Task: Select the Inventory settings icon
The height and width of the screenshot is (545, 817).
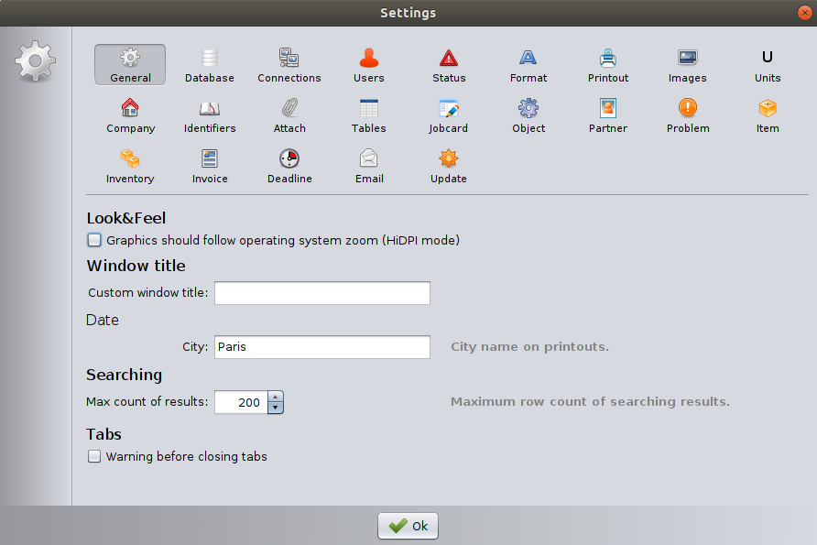Action: coord(130,166)
